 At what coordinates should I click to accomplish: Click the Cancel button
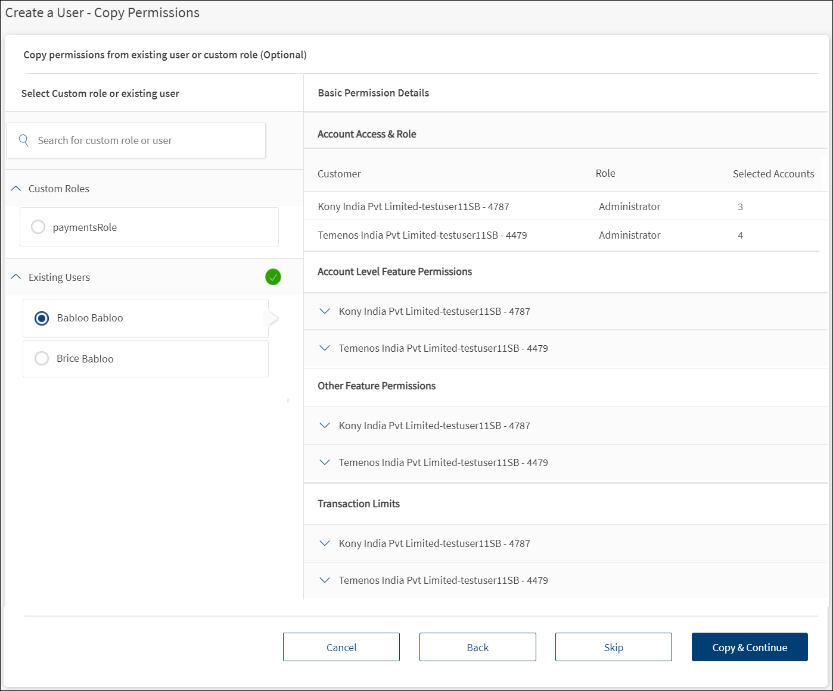point(341,647)
